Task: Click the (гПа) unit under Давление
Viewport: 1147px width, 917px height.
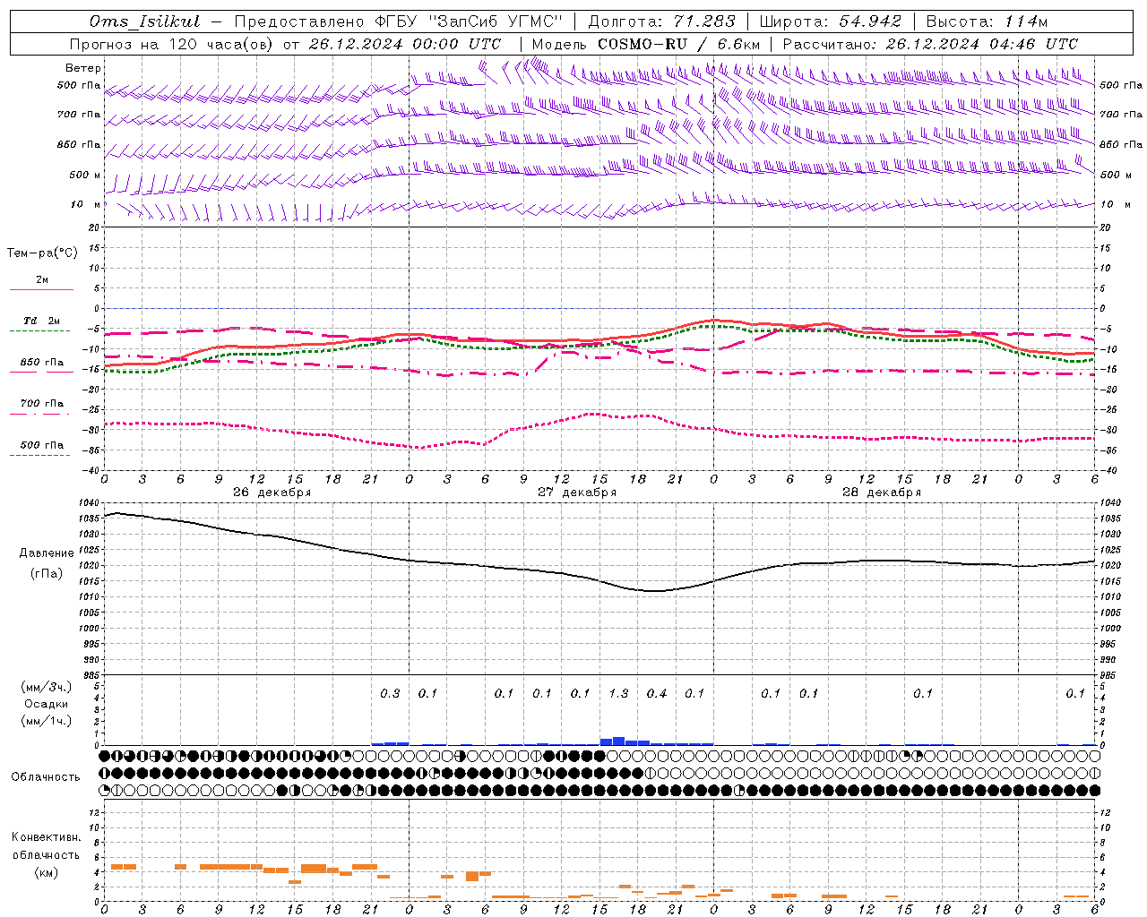Action: [x=47, y=574]
